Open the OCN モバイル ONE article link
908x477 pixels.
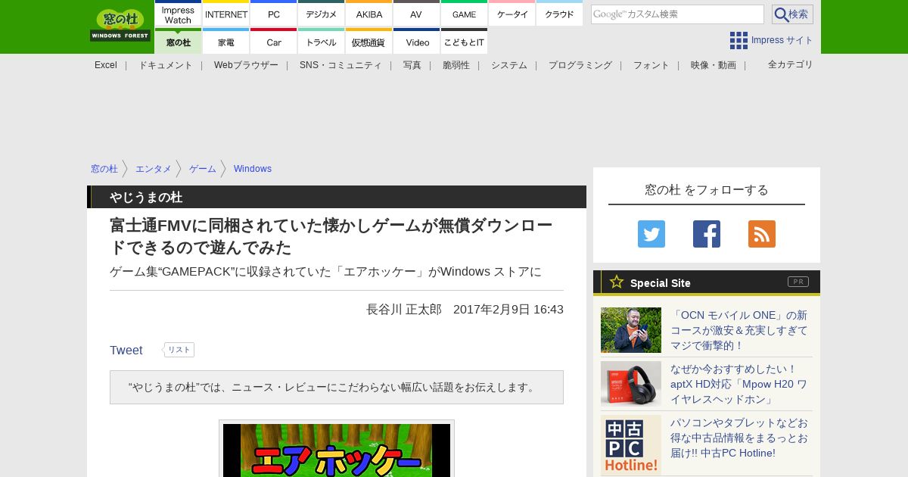click(x=740, y=330)
